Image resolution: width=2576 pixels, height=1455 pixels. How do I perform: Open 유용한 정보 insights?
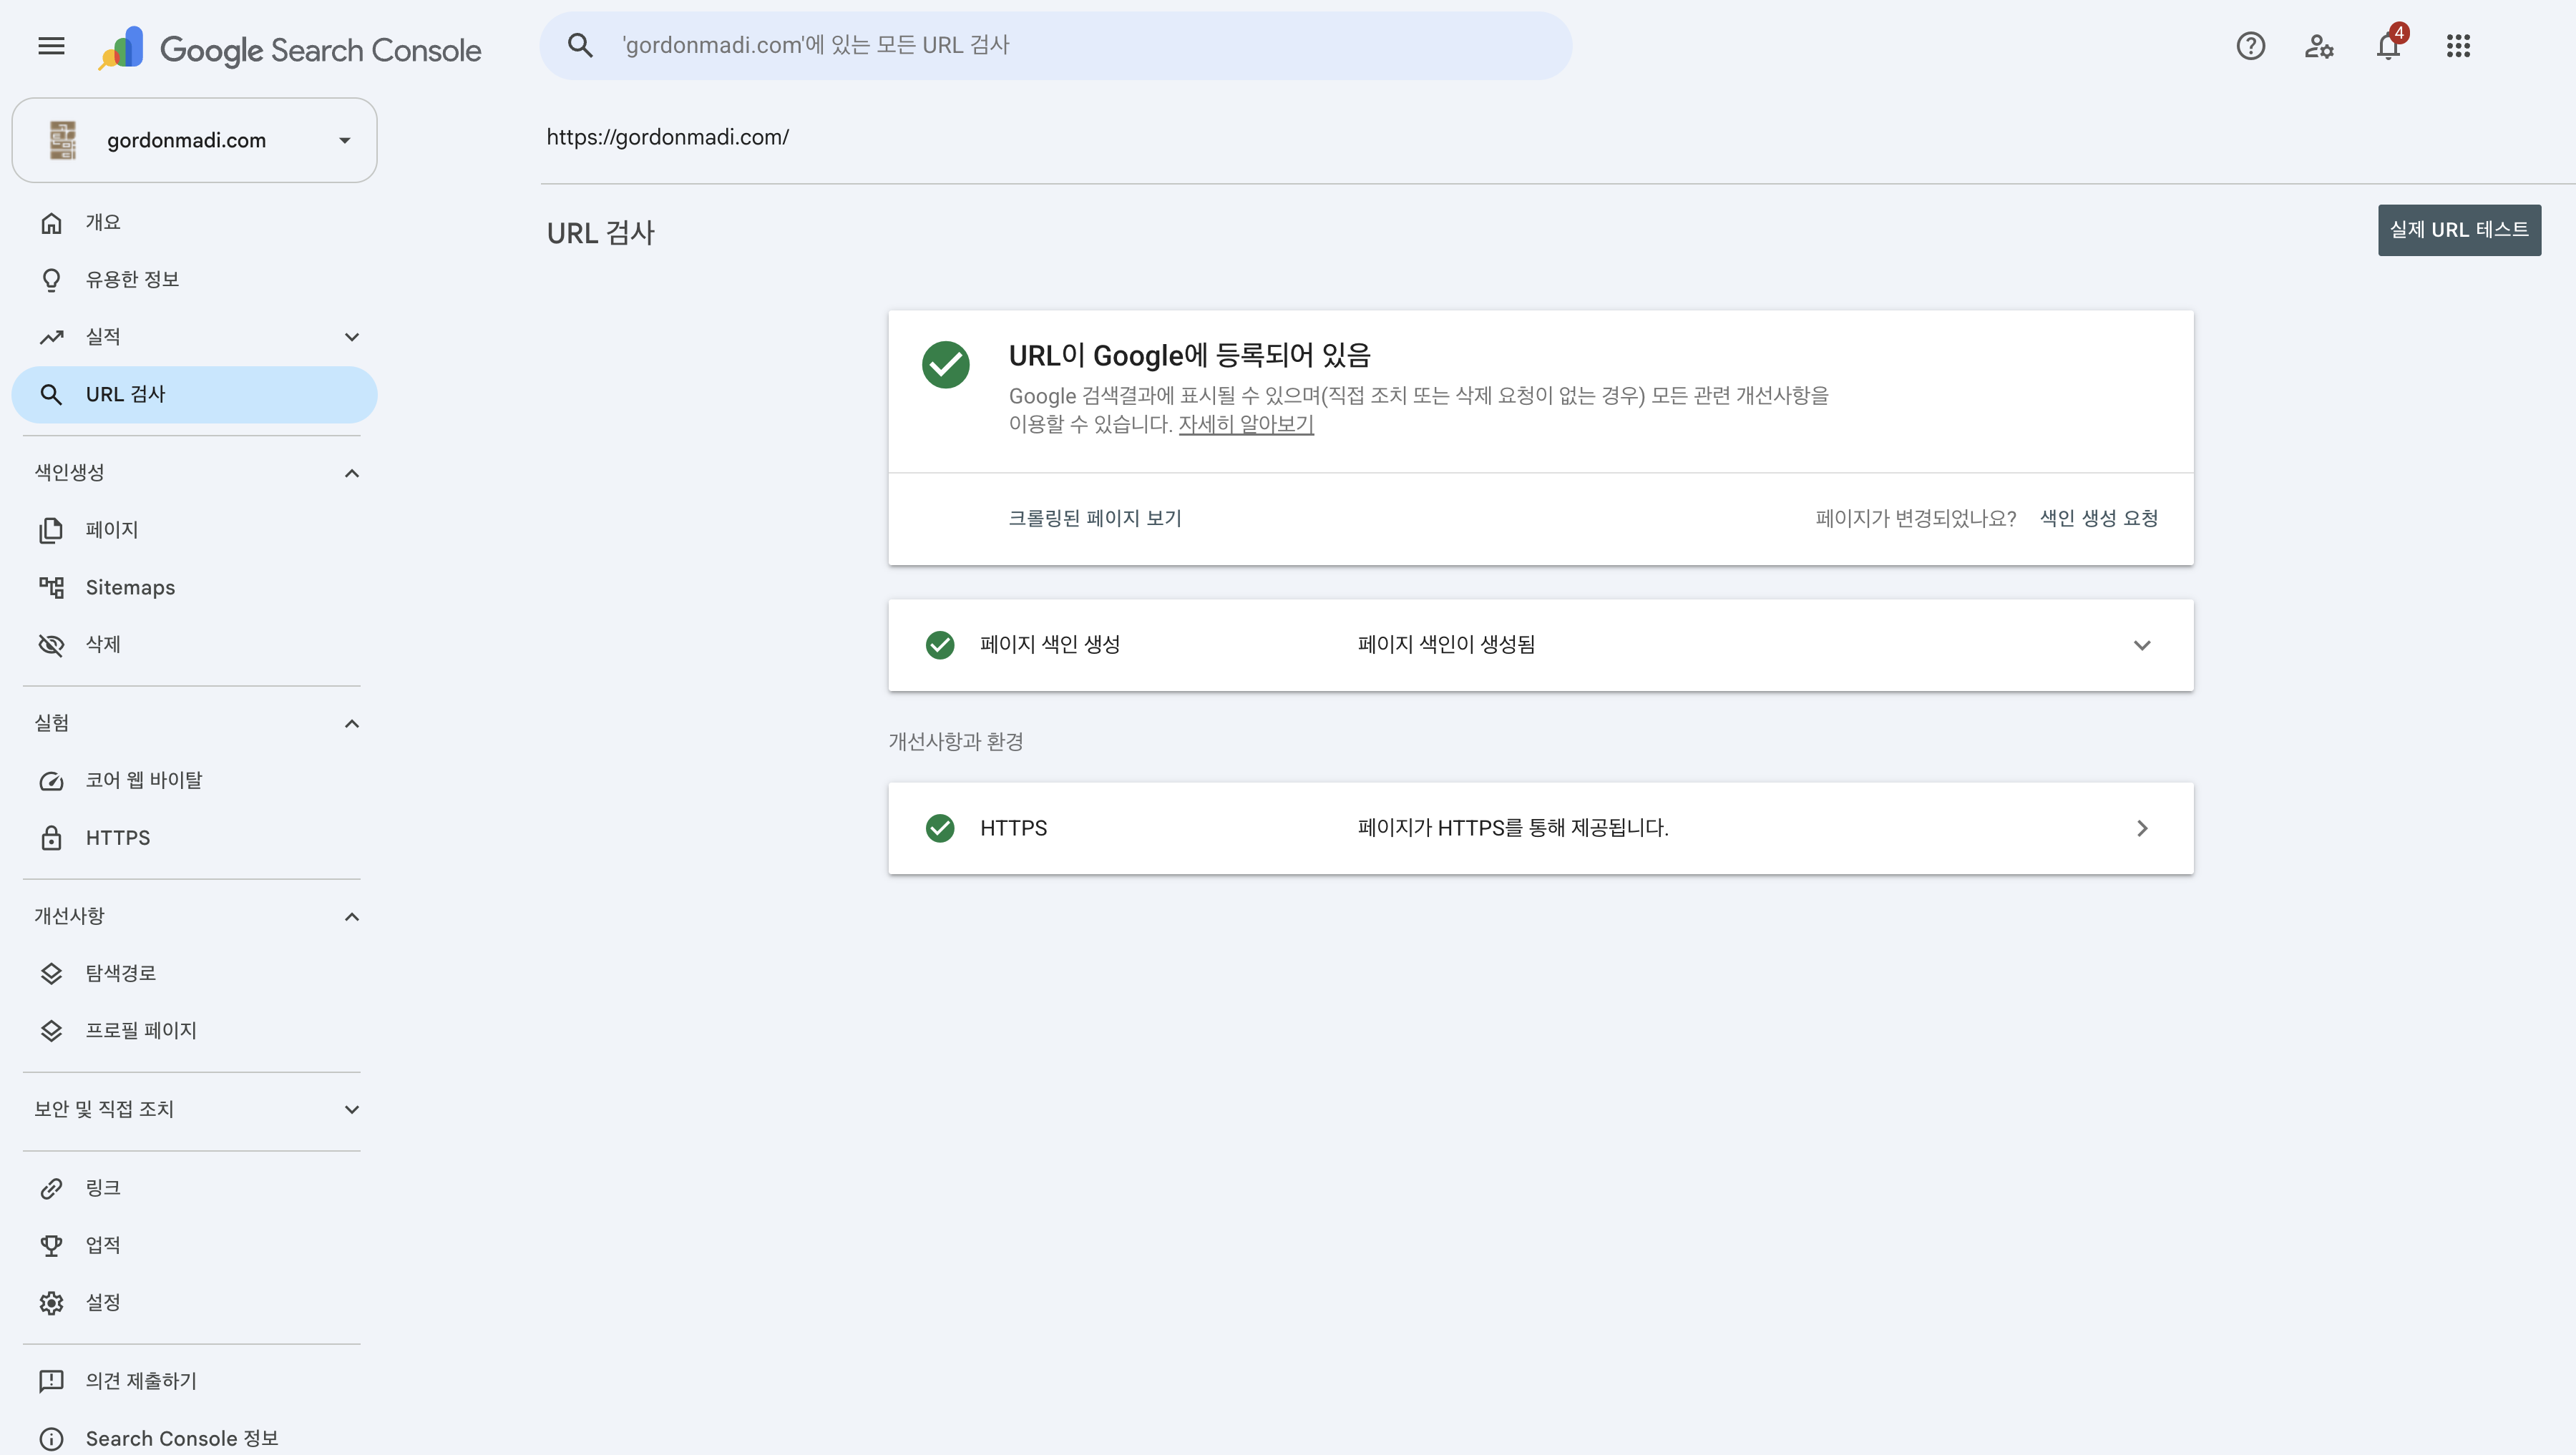click(194, 280)
